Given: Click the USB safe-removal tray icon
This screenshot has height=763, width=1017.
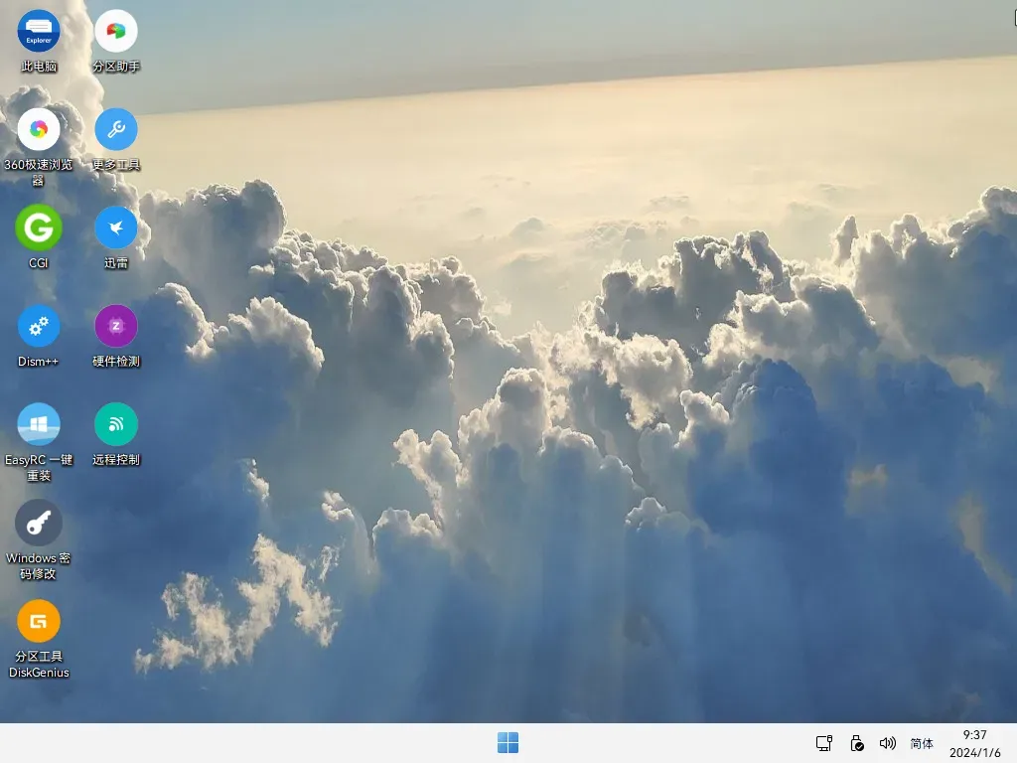Looking at the screenshot, I should click(856, 742).
